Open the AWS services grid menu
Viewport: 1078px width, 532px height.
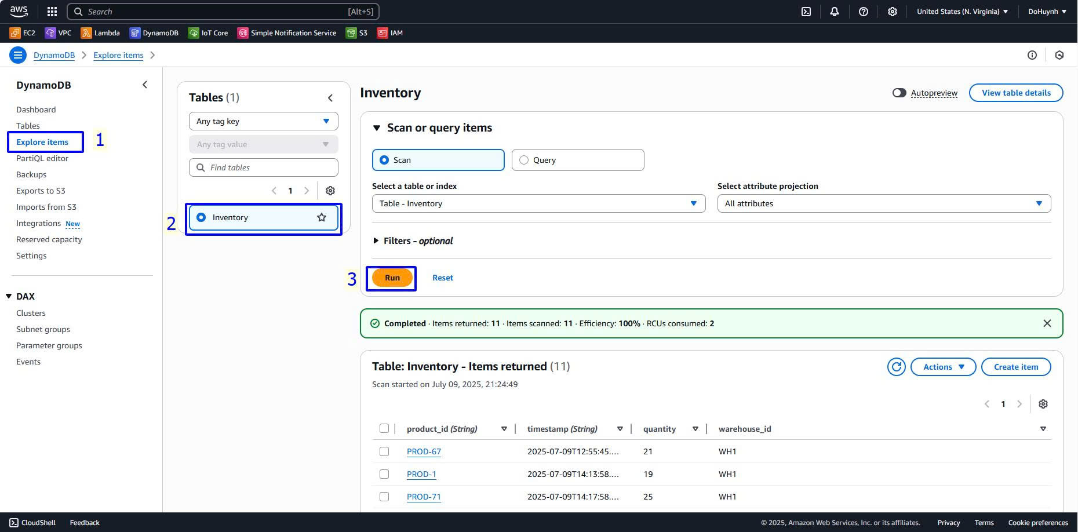click(52, 12)
